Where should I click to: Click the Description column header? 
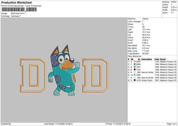(147, 59)
